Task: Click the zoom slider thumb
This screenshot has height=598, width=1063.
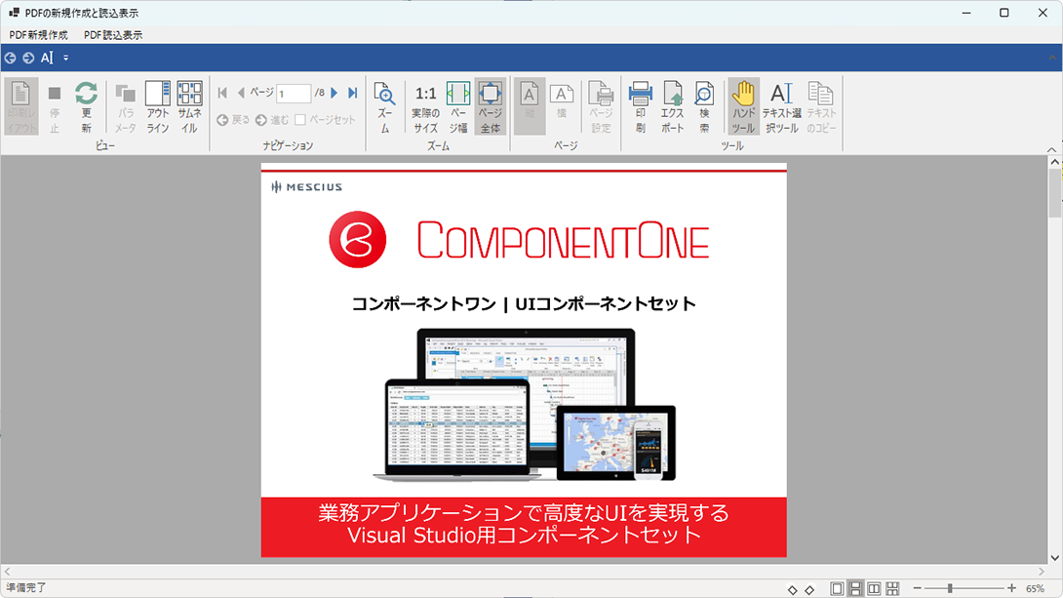Action: tap(951, 588)
